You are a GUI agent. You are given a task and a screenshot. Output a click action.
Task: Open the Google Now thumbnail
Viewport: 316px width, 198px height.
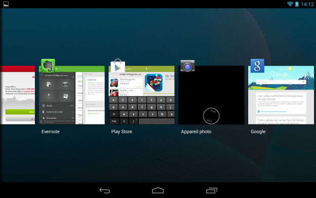tap(281, 95)
